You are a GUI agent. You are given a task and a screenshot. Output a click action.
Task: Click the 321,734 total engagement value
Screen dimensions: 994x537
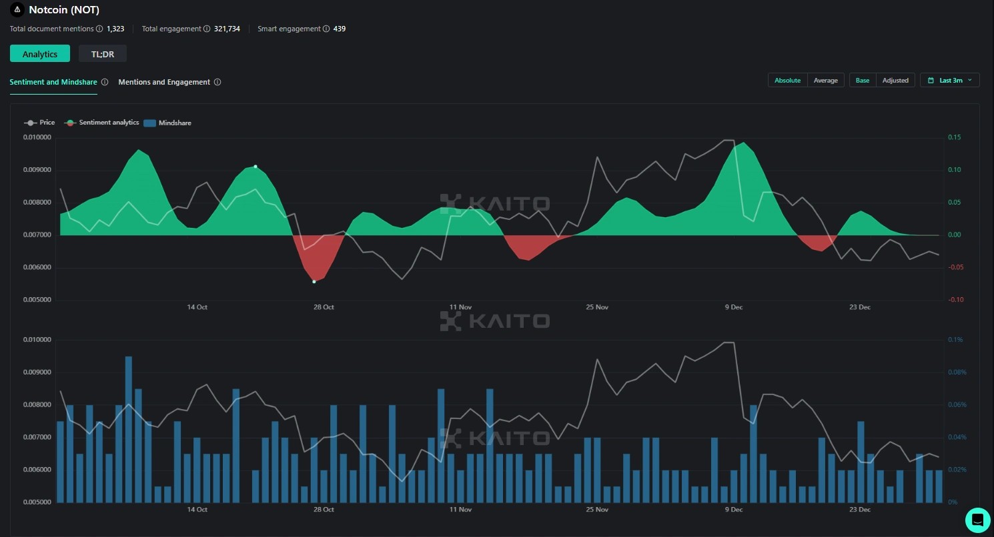point(227,29)
